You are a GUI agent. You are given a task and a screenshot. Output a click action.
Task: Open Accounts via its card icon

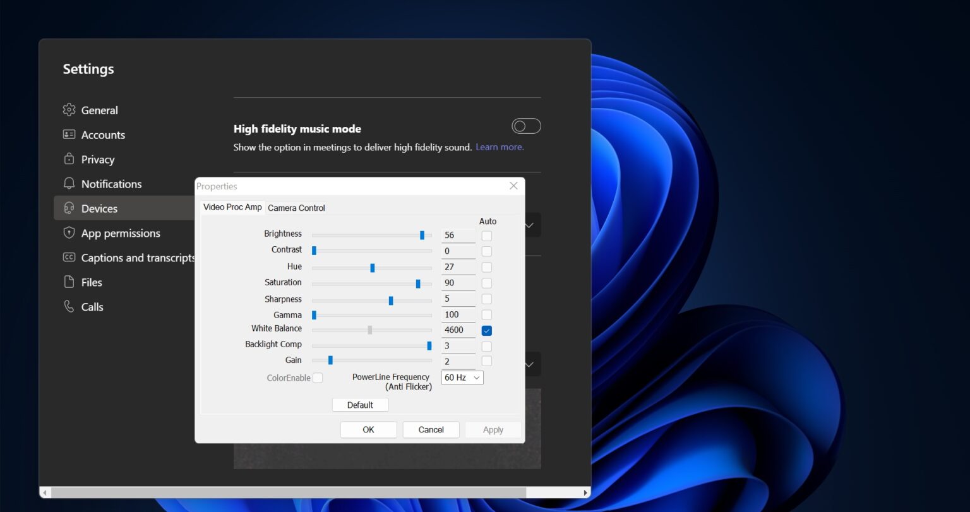[x=69, y=134]
